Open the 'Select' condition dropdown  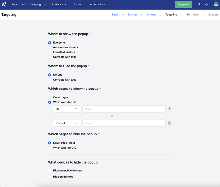point(67,123)
